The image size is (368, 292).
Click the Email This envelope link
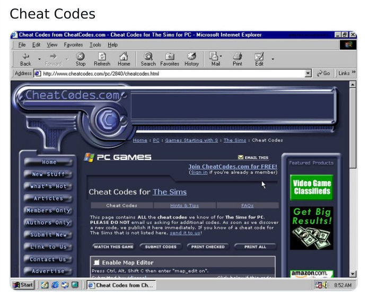tap(253, 158)
